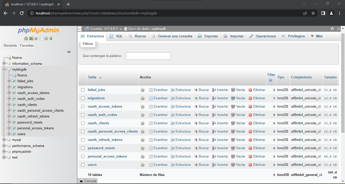Open the Generar una consulta tab
This screenshot has height=184, width=345.
pyautogui.click(x=172, y=36)
